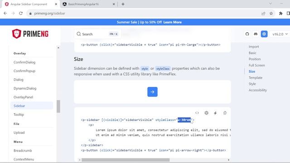The image size is (290, 163).
Task: Expand the v16.2.0 version dropdown
Action: pos(280,34)
